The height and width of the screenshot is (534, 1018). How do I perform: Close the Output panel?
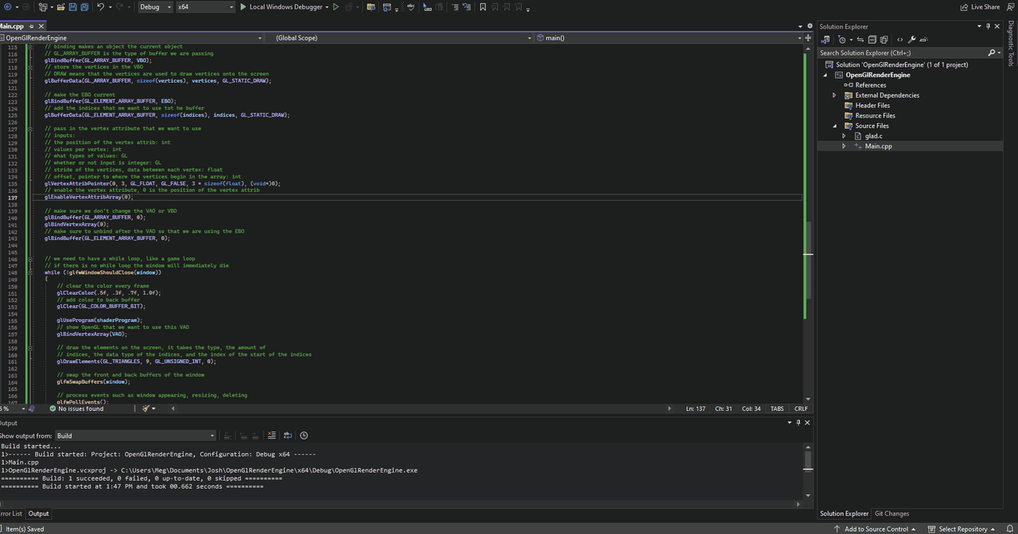coord(807,423)
